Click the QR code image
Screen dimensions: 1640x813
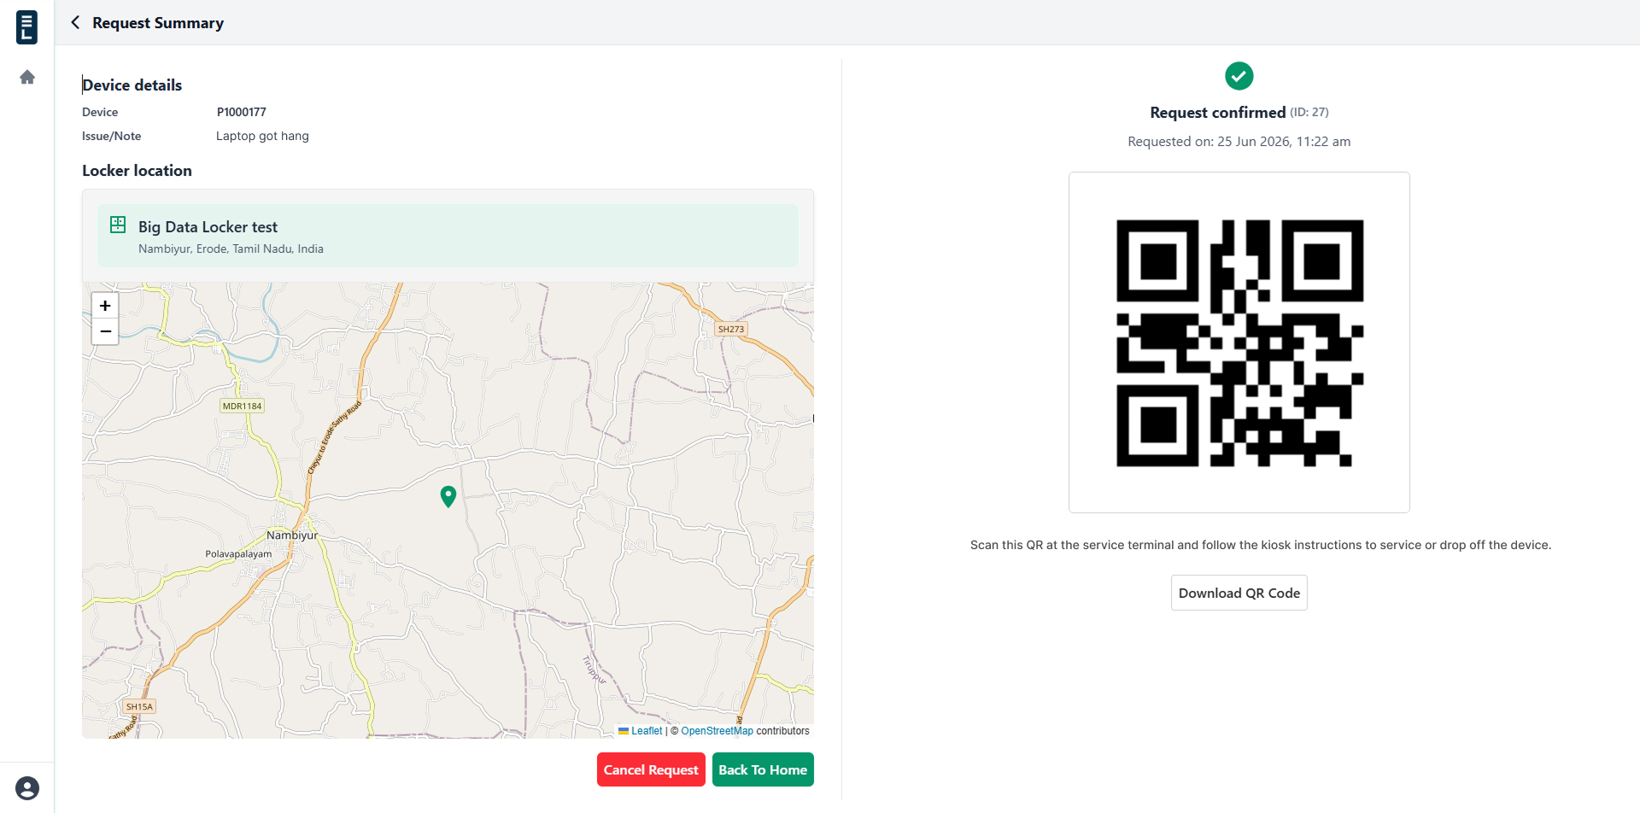[1239, 342]
